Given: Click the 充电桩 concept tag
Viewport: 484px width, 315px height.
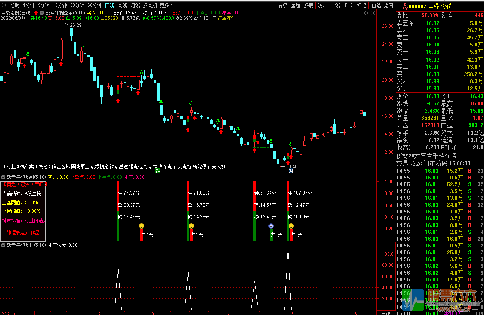Looking at the screenshot, I should coord(185,167).
